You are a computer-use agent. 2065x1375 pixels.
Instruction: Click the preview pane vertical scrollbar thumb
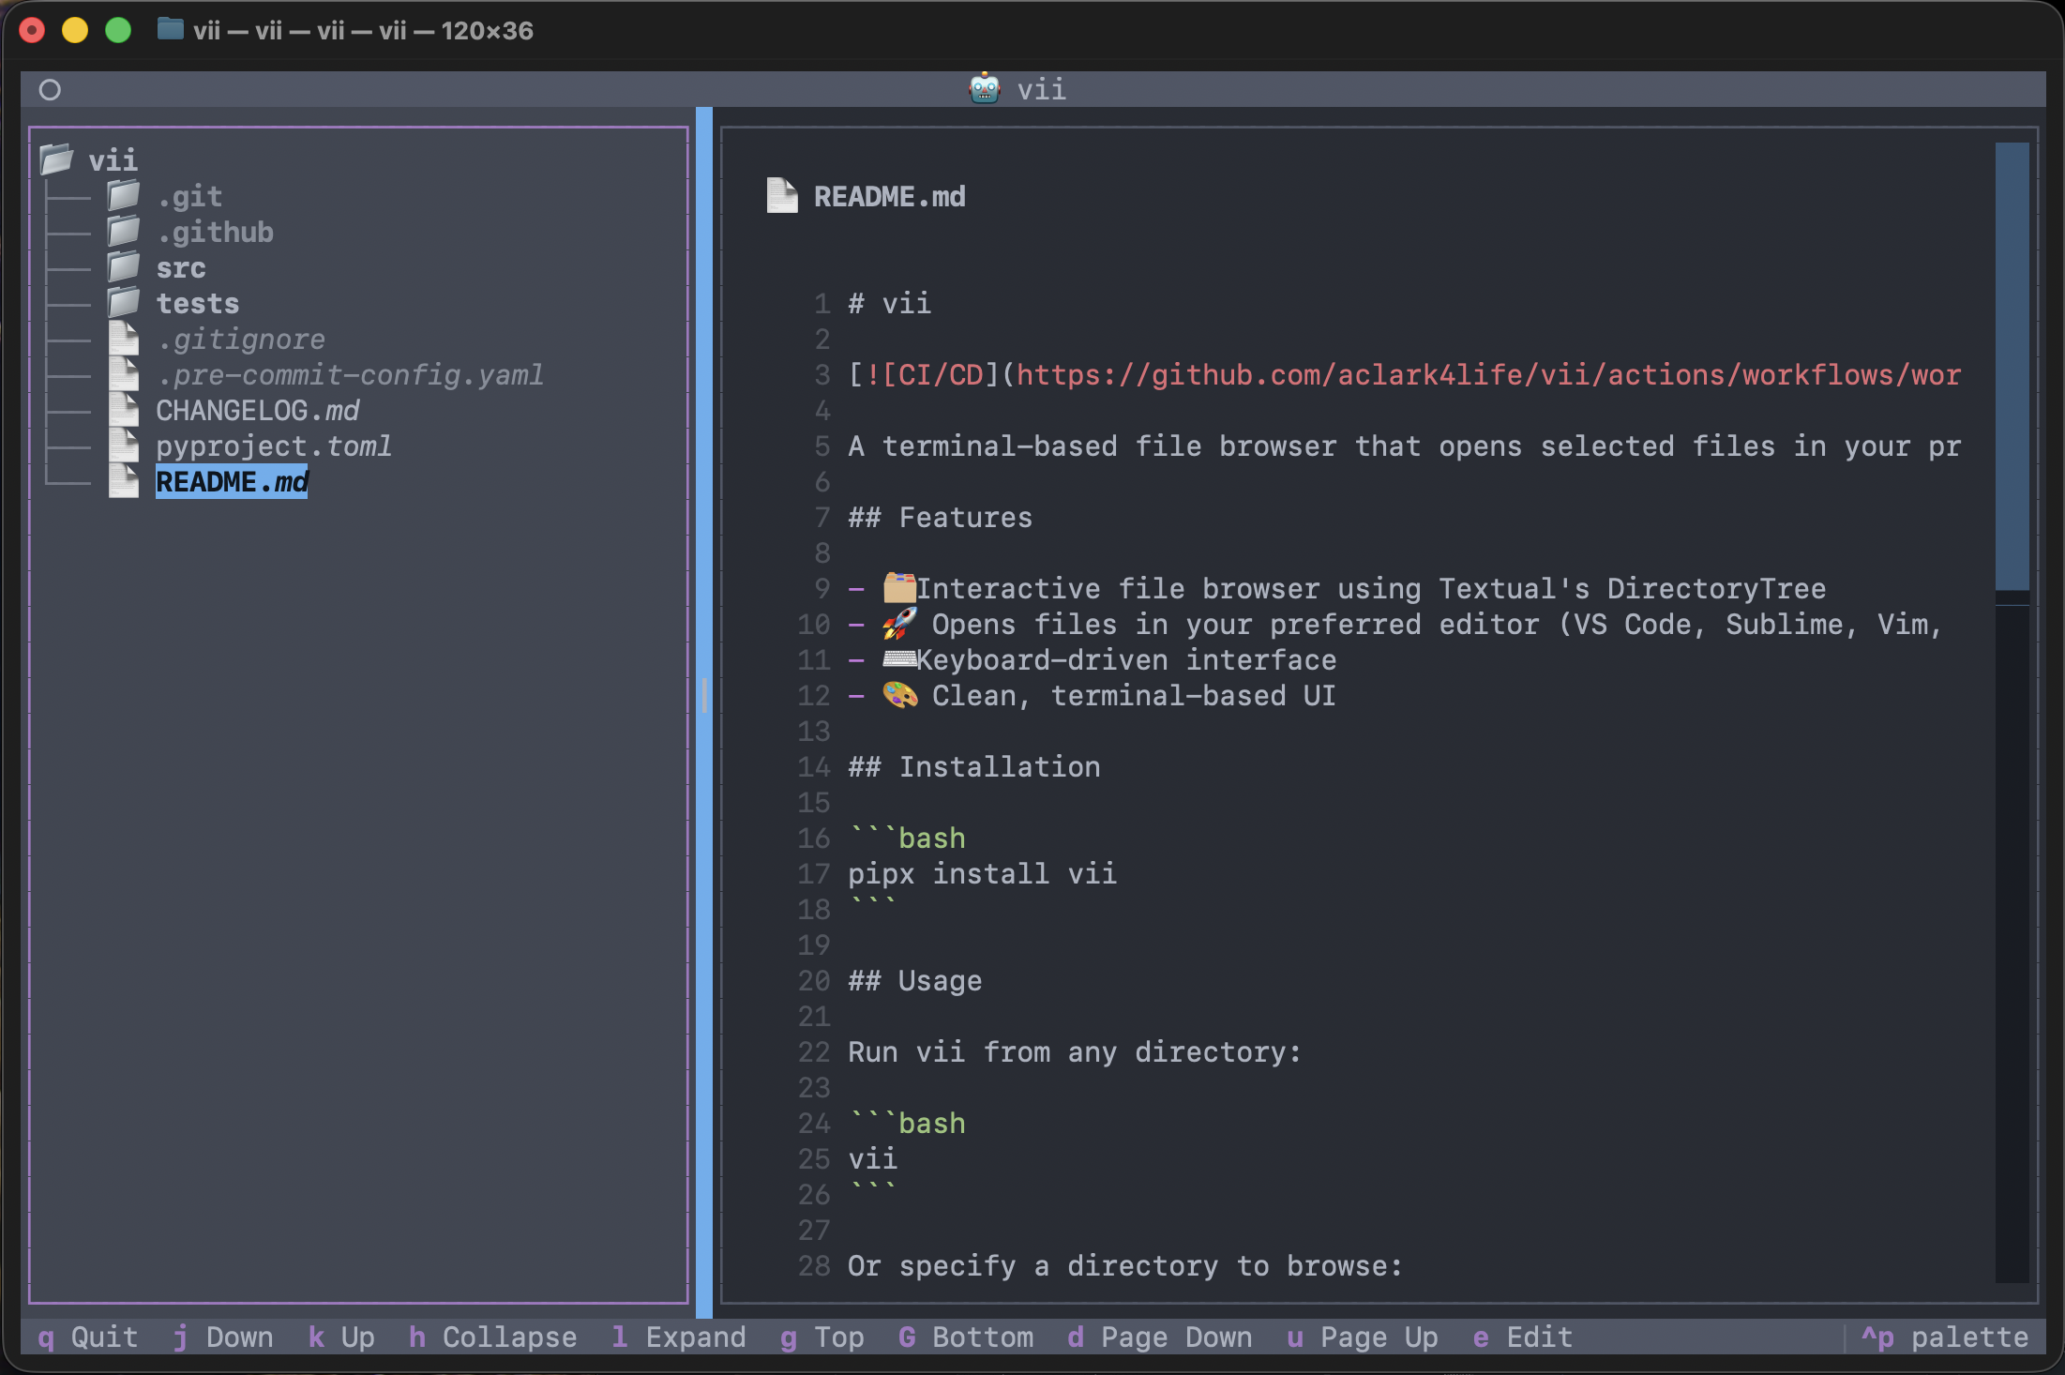click(x=2012, y=366)
